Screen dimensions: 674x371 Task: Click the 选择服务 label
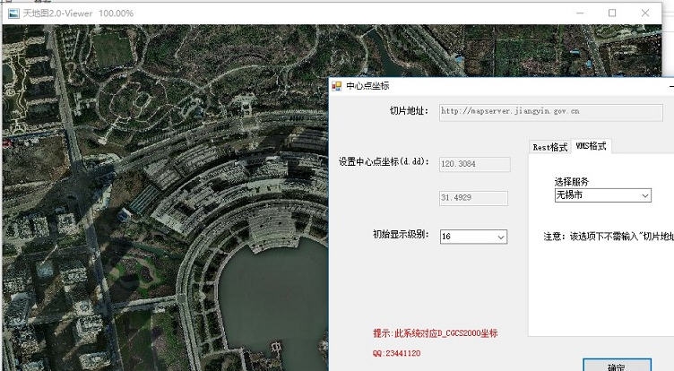(x=571, y=181)
